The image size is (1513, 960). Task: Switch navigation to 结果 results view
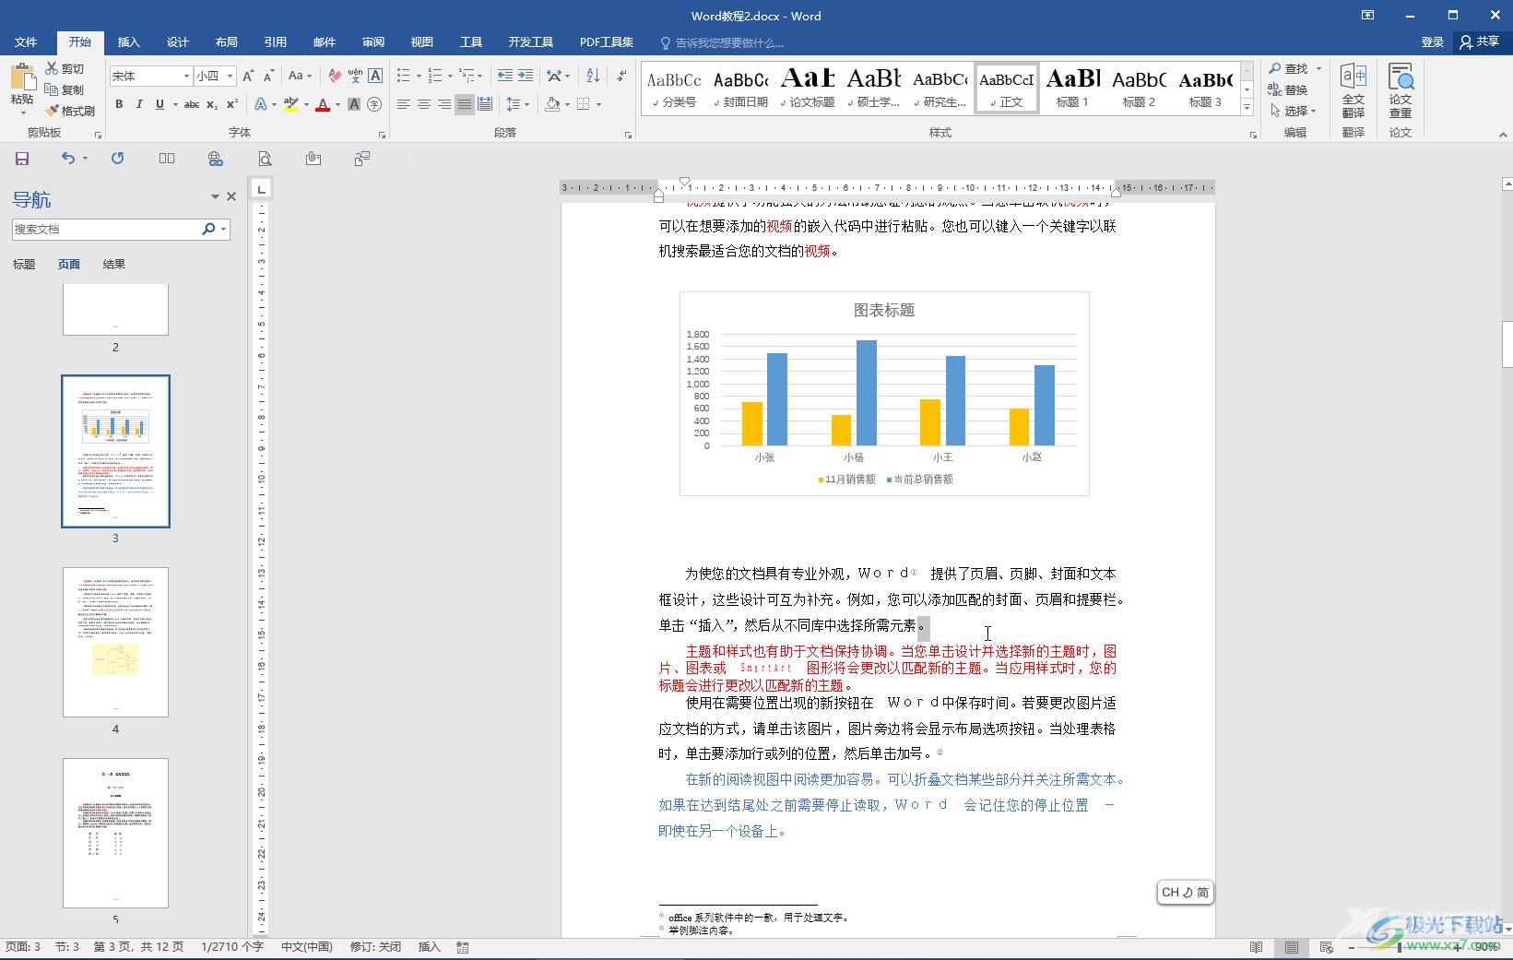[x=114, y=264]
